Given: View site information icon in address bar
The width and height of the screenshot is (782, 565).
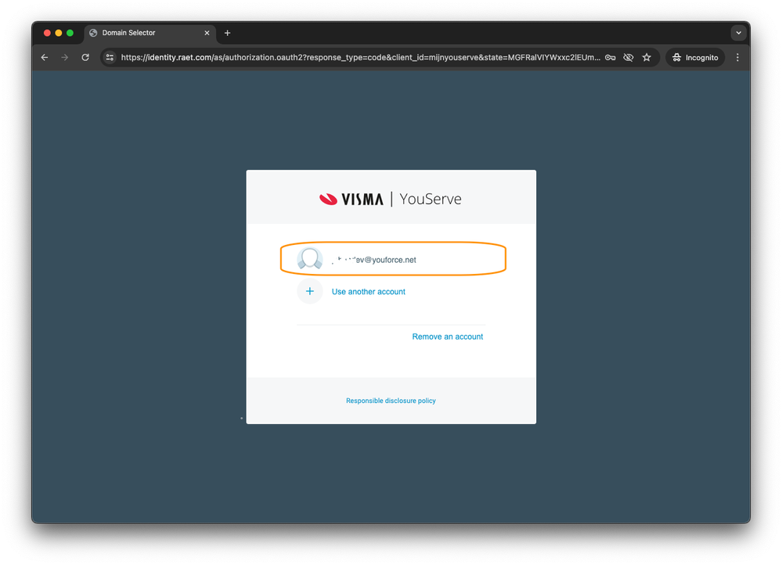Looking at the screenshot, I should click(110, 57).
